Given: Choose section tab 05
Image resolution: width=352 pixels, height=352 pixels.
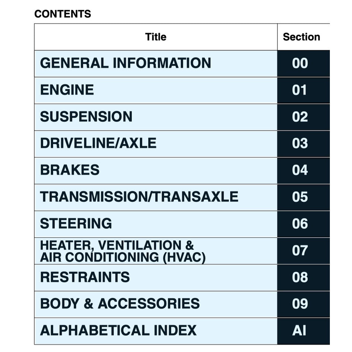Looking at the screenshot, I should pos(300,197).
